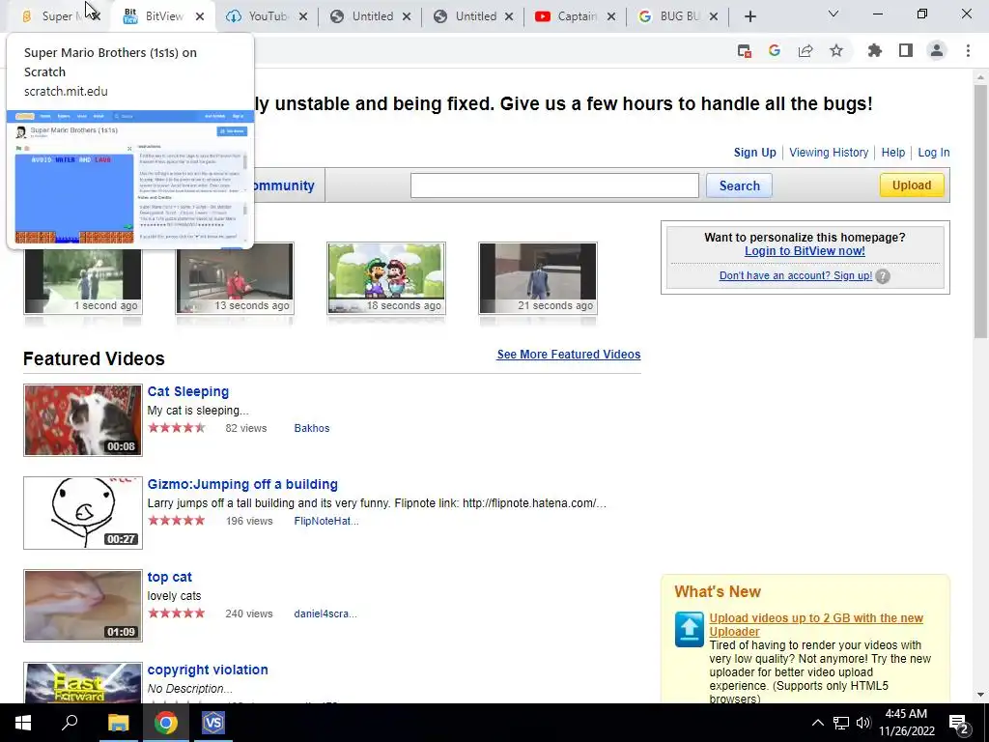Open the 1 second ago video thumbnail

point(83,281)
